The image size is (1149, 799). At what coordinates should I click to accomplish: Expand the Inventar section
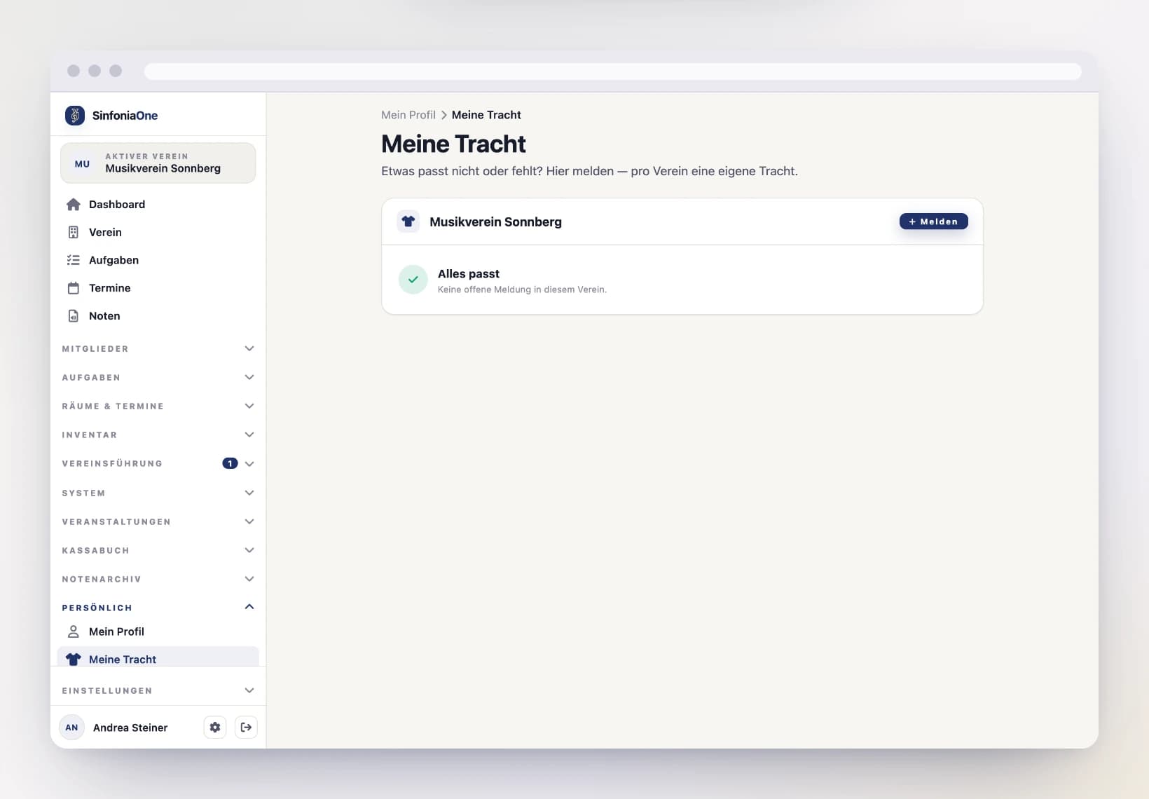pos(158,435)
